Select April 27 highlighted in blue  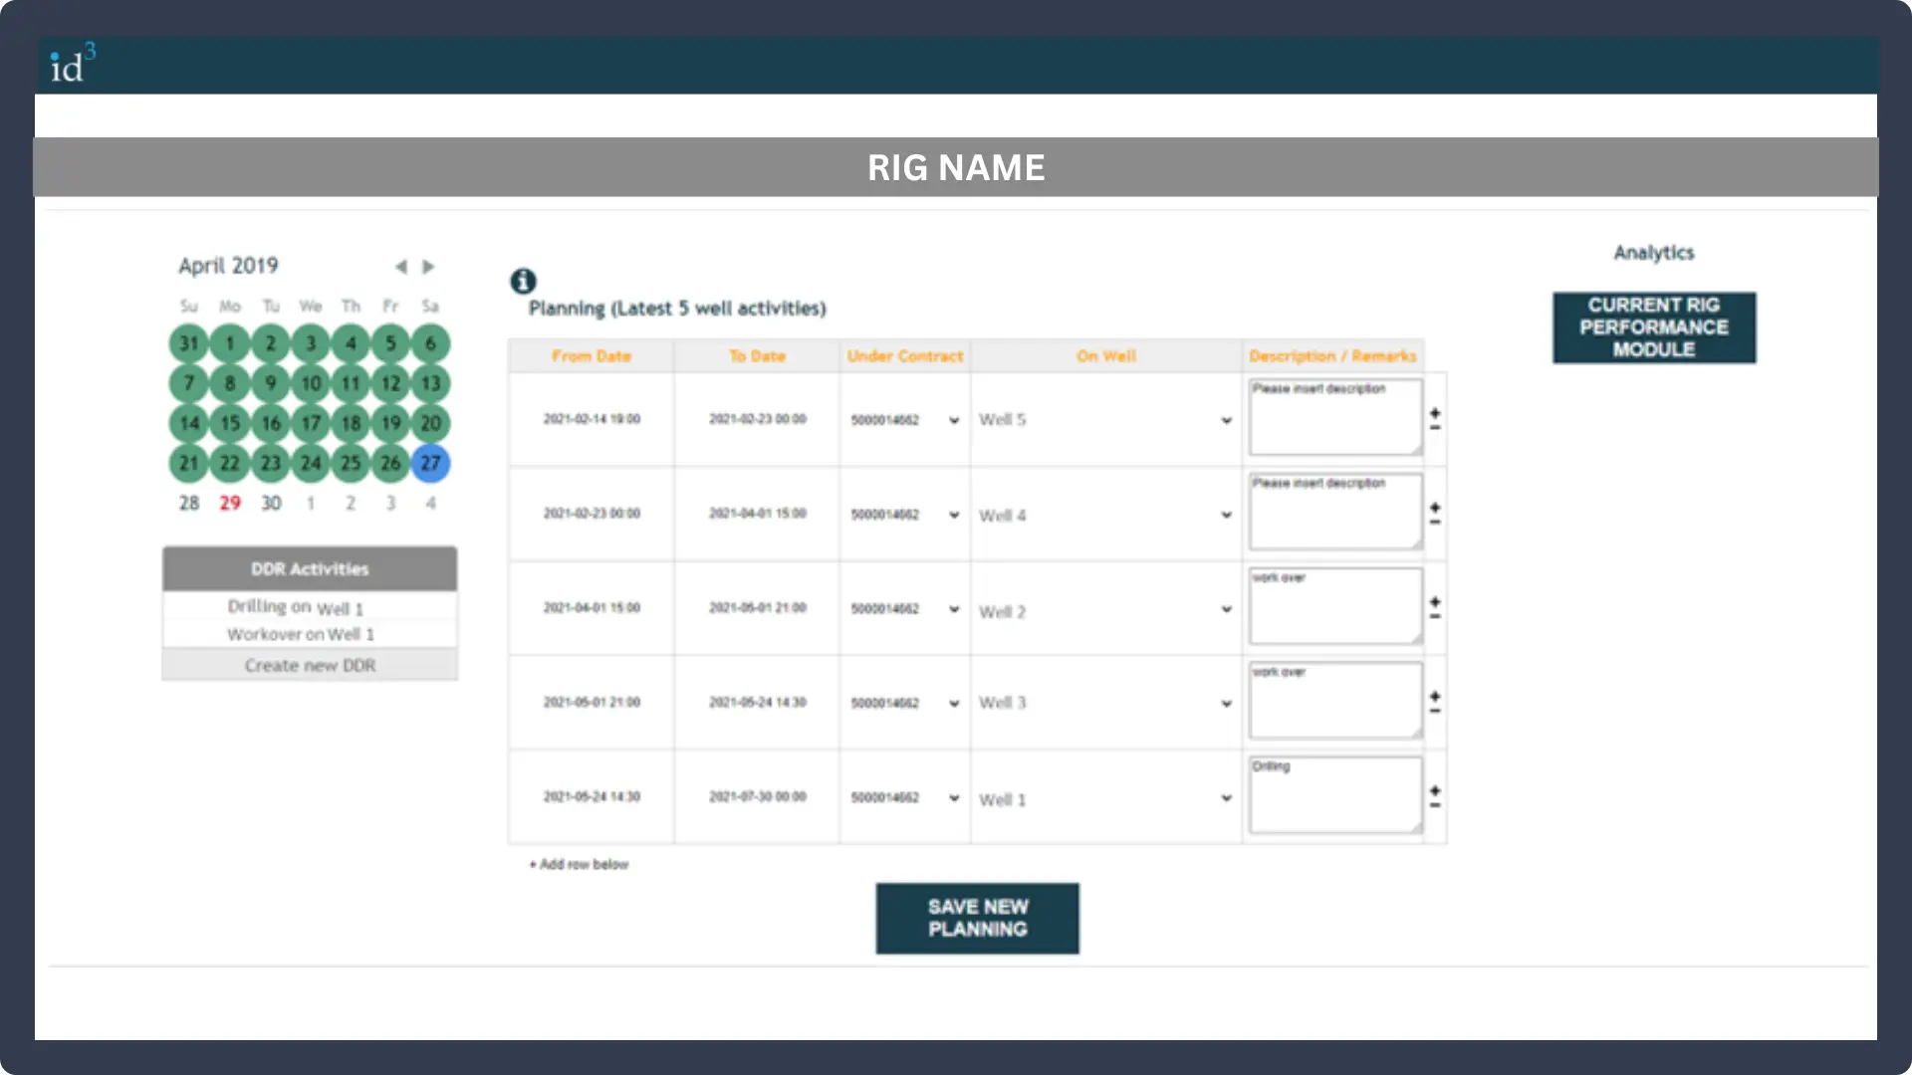(x=430, y=463)
